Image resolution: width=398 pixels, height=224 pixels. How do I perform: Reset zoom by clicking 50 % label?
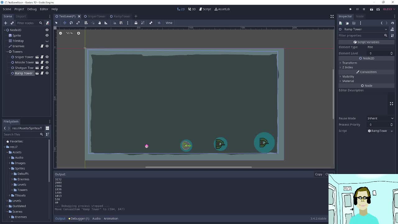pos(69,33)
